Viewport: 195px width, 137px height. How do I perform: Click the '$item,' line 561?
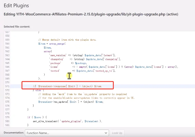tap(47, 48)
